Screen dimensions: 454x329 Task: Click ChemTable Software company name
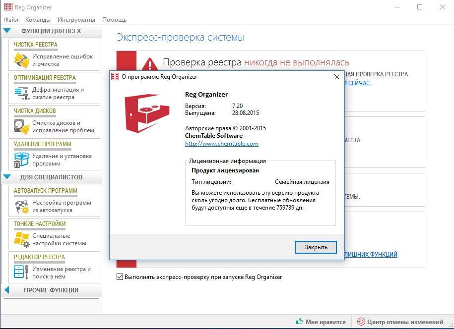[214, 136]
